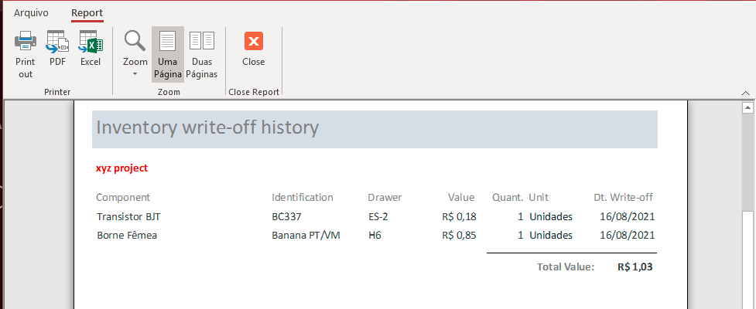Click the scrollbar up arrow

(747, 108)
